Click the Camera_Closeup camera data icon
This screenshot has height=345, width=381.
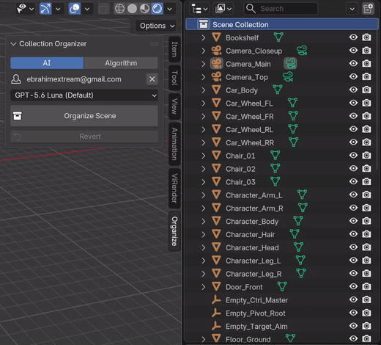302,51
